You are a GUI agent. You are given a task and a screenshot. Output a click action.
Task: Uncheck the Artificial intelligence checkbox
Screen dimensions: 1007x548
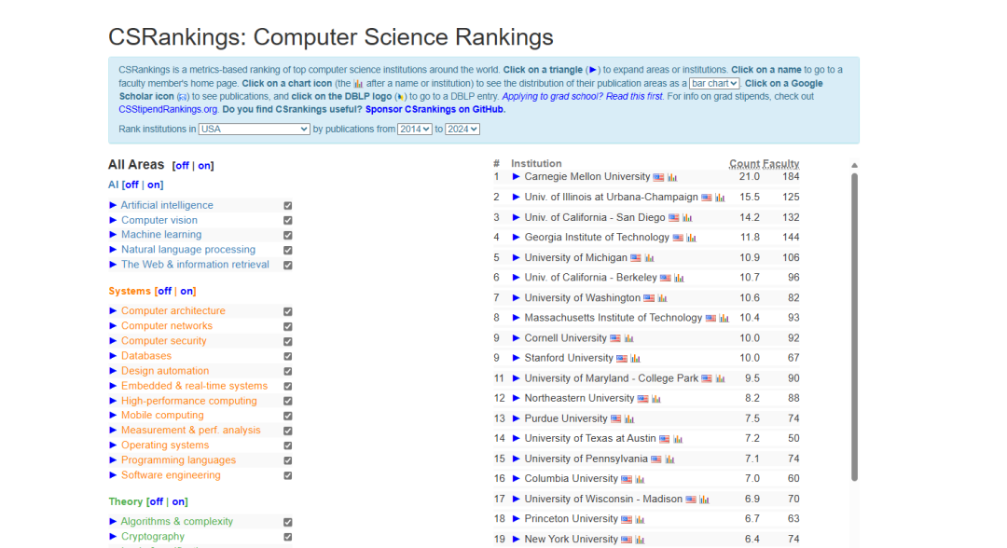coord(288,206)
